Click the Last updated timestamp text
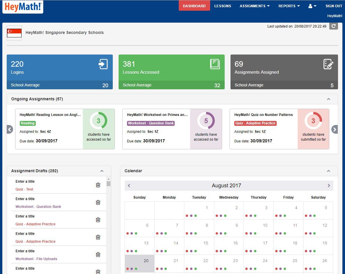This screenshot has height=274, width=345. [x=297, y=26]
